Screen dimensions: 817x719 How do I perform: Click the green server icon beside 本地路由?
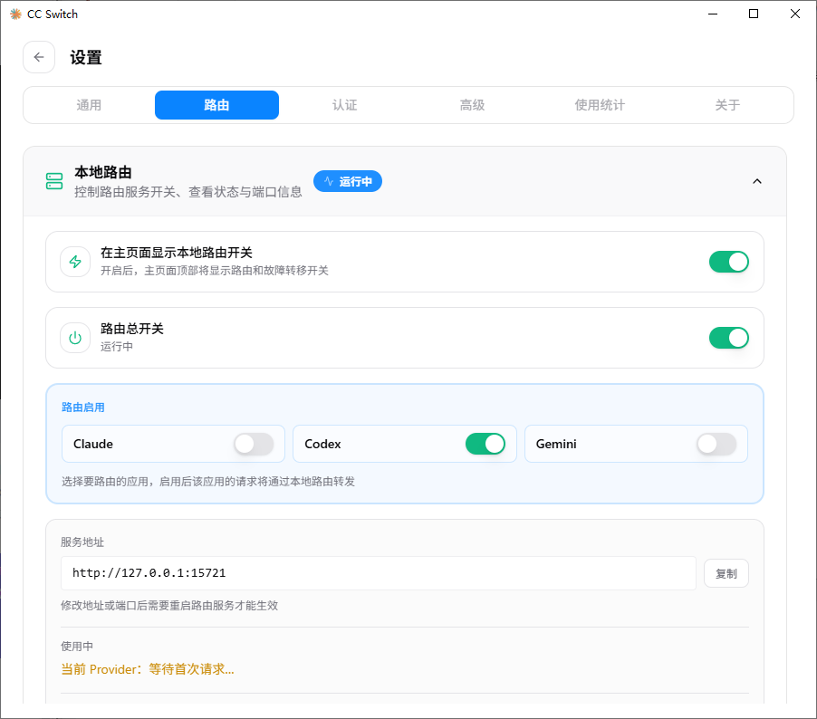point(54,181)
